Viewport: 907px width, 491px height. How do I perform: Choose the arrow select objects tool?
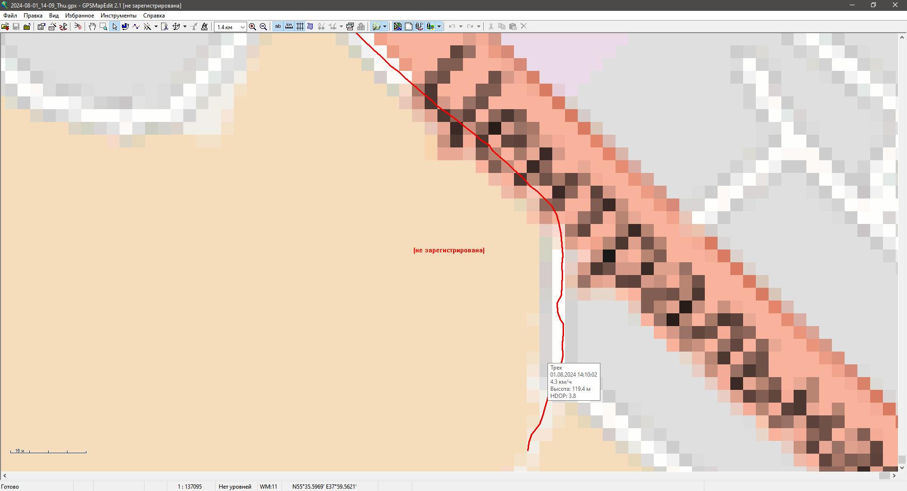click(114, 26)
